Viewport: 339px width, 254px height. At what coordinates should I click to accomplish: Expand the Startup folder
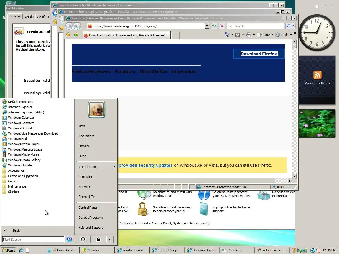13,192
